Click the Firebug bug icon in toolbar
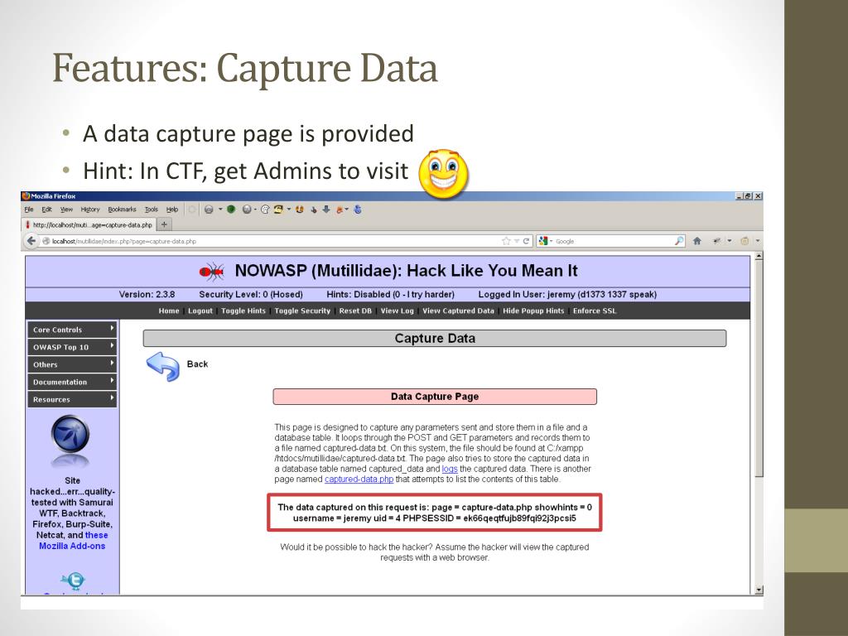Image resolution: width=848 pixels, height=636 pixels. [339, 210]
